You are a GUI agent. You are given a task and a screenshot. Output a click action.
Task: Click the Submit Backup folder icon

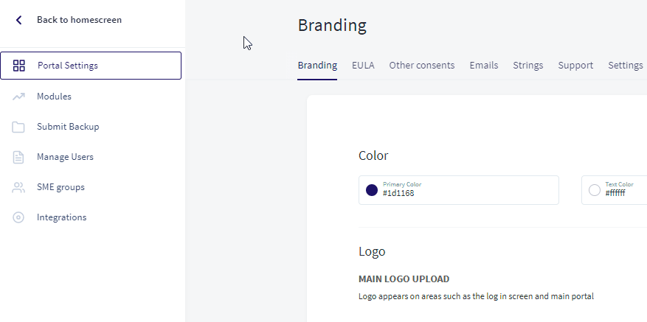coord(18,127)
